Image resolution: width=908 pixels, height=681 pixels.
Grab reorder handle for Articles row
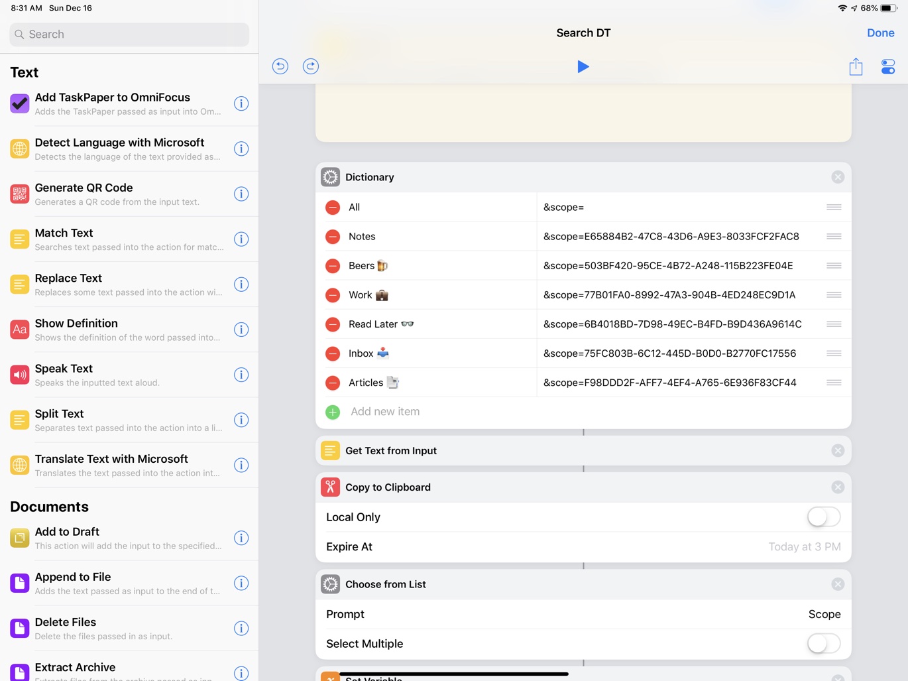coord(834,383)
